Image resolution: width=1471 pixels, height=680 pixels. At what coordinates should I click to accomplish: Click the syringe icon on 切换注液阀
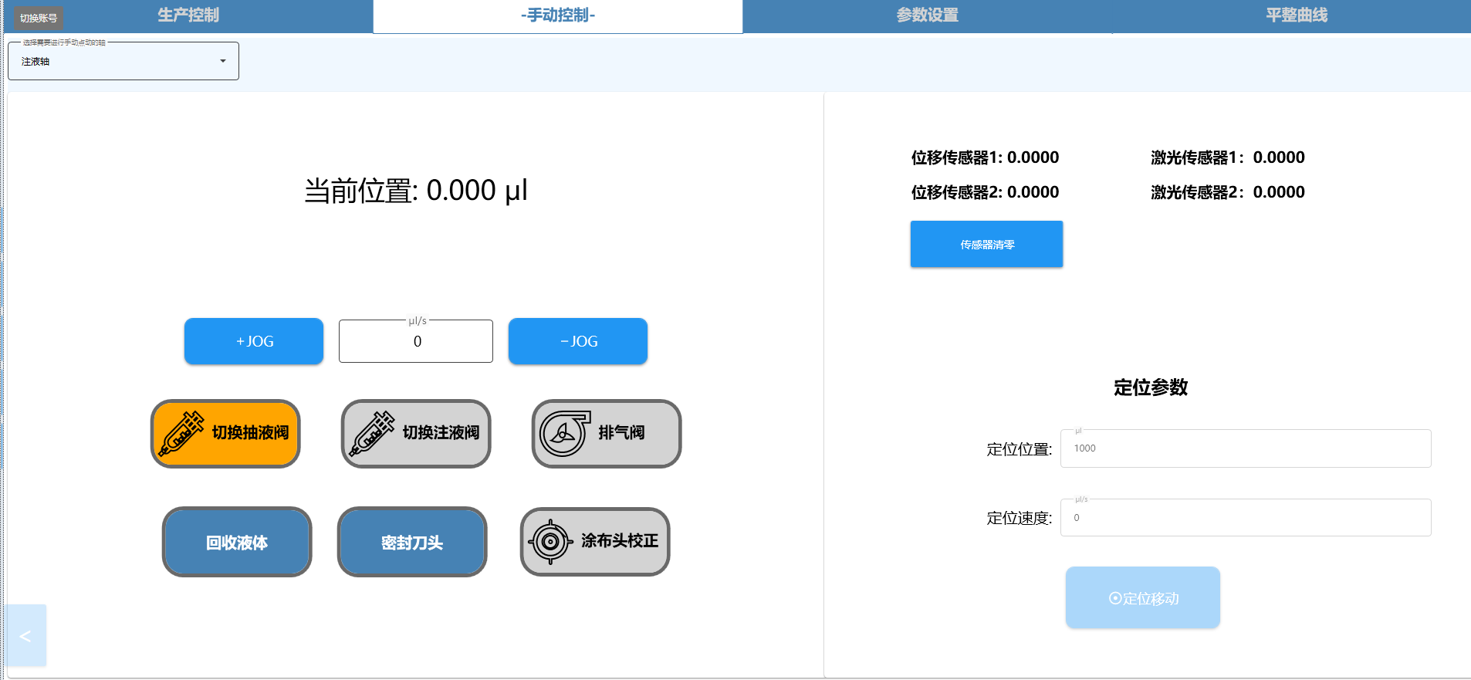tap(372, 434)
